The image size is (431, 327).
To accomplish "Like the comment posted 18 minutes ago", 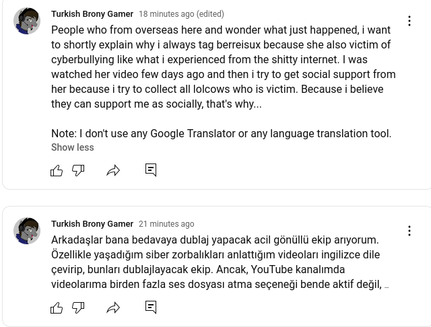I will tap(57, 170).
